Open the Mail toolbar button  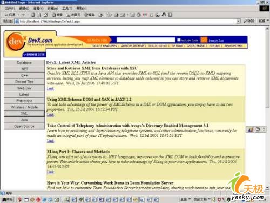108,15
